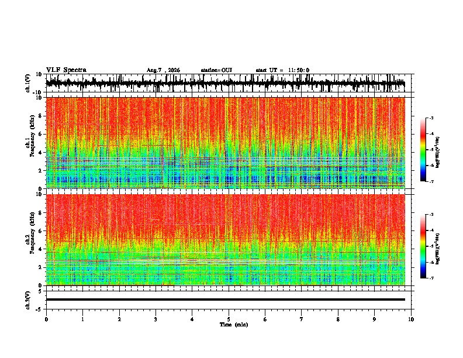
Task: Click the "station=OUJ" header label
Action: (x=216, y=70)
